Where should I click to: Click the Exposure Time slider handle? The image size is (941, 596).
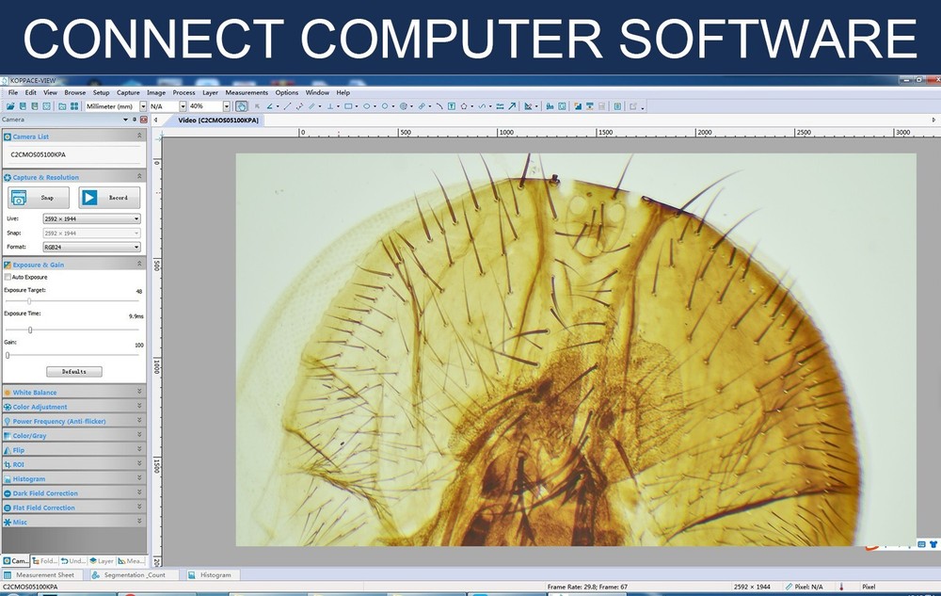click(30, 330)
